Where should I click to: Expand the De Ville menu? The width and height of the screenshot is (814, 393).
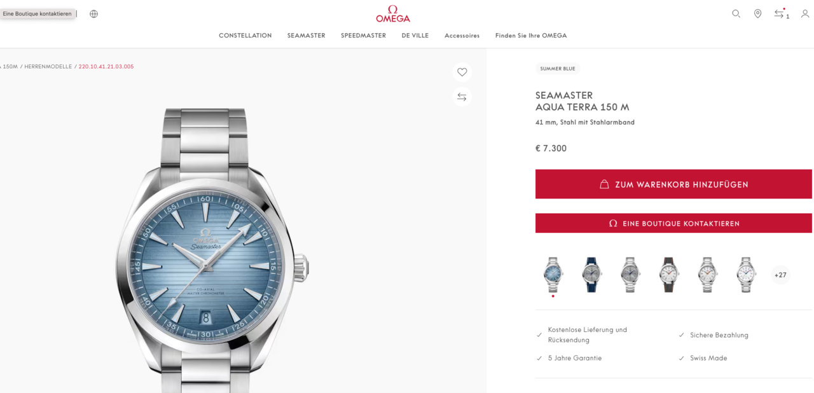coord(415,36)
